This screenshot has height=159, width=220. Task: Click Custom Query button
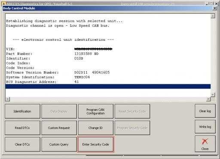coord(59,144)
